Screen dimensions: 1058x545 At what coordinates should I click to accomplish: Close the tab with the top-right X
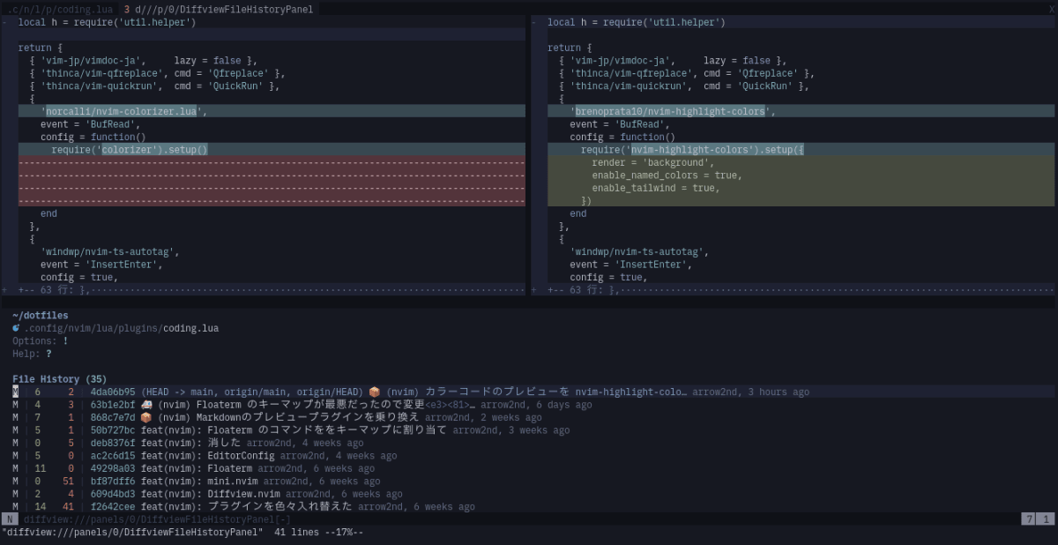[1051, 9]
